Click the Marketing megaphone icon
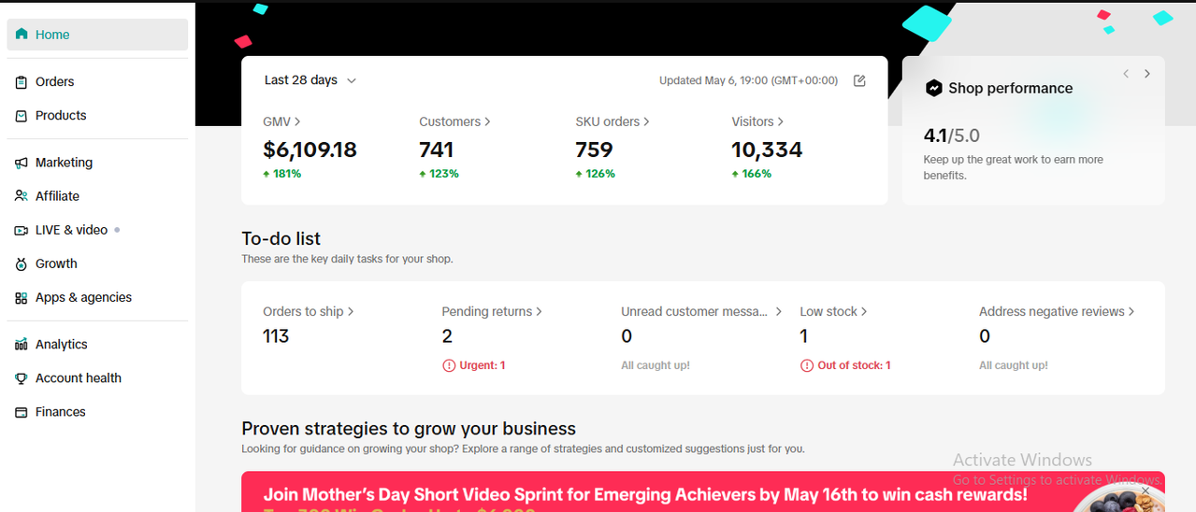Screen dimensions: 1196x512 pyautogui.click(x=21, y=163)
